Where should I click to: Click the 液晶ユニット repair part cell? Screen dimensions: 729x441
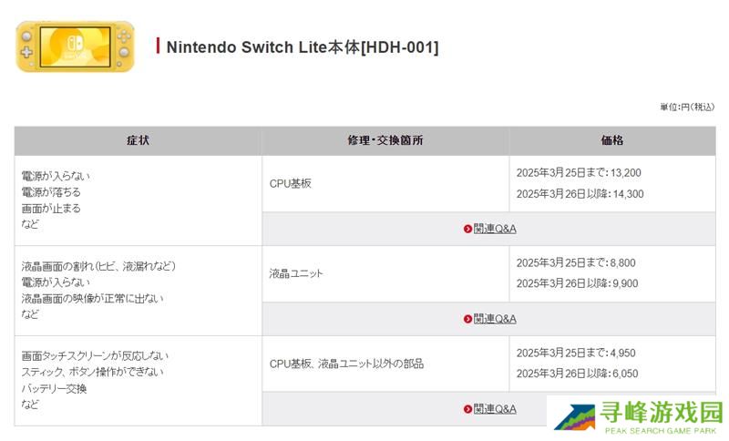pyautogui.click(x=296, y=273)
